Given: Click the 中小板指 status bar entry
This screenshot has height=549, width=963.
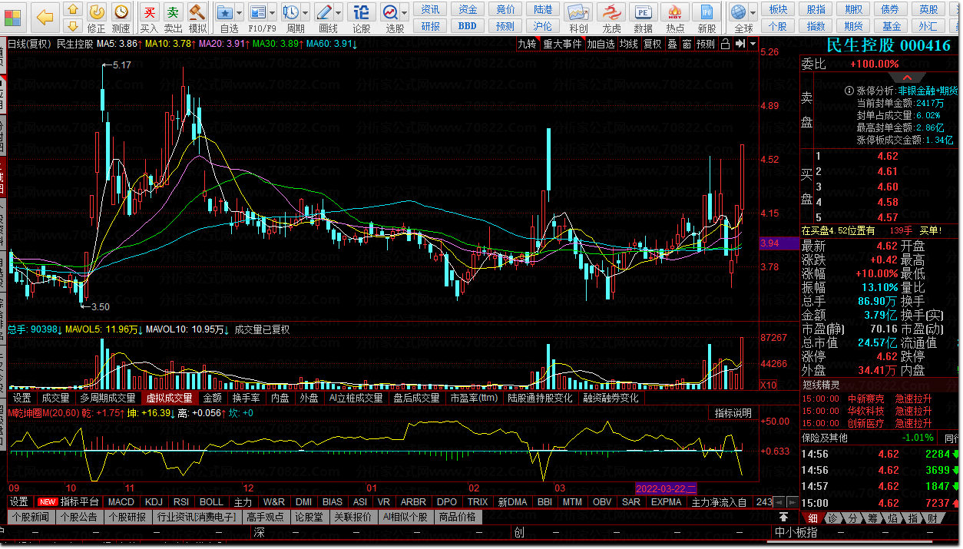Looking at the screenshot, I should 796,533.
